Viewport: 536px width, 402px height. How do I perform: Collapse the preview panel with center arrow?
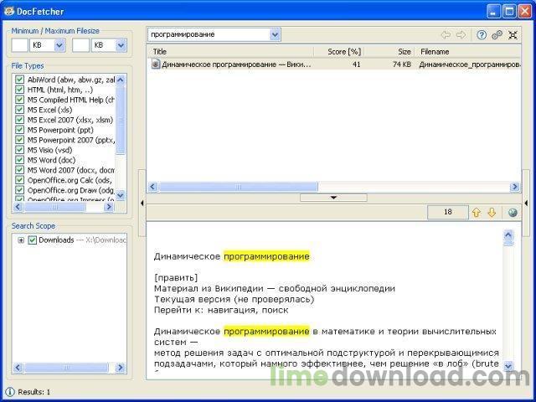click(x=335, y=198)
